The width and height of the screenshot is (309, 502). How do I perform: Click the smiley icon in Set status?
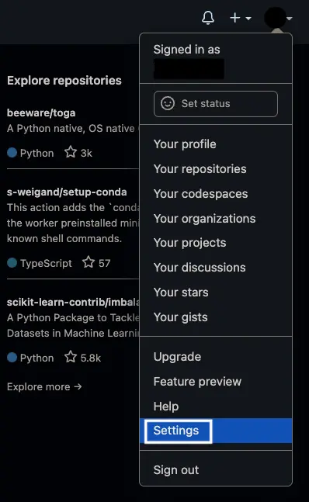[x=168, y=103]
